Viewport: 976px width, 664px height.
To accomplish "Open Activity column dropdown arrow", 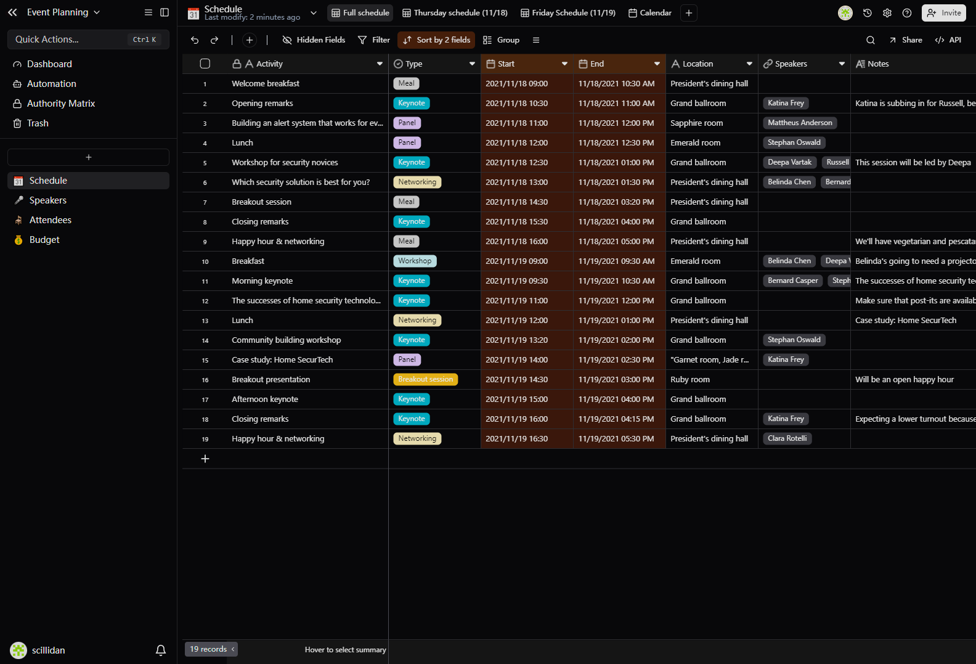I will coord(380,64).
